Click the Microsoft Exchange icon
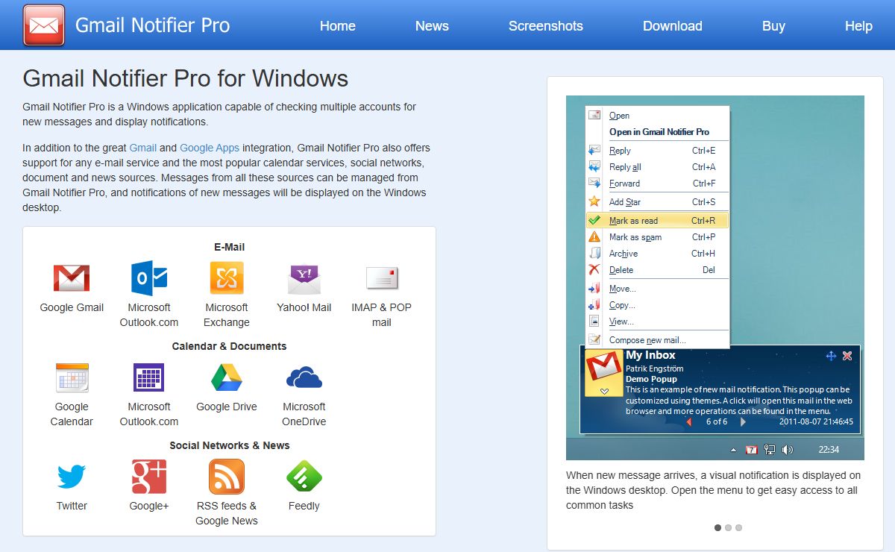 227,278
